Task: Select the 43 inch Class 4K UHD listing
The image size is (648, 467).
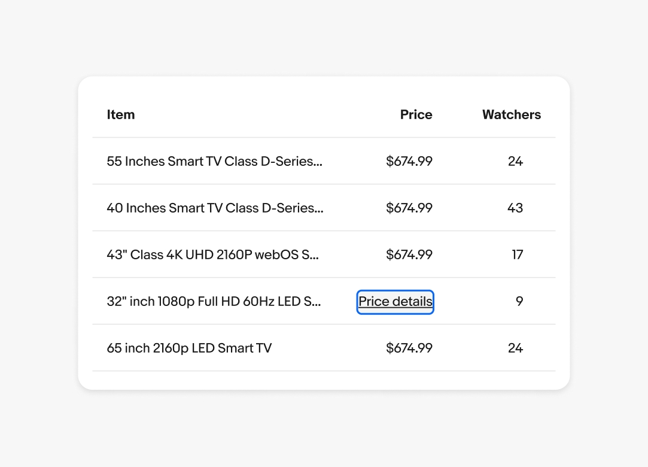Action: pyautogui.click(x=213, y=254)
